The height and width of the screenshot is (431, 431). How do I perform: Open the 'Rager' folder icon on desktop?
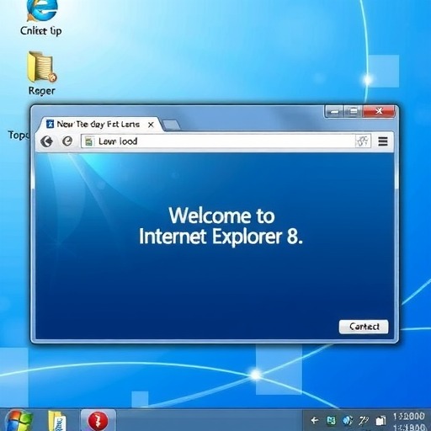tap(42, 67)
